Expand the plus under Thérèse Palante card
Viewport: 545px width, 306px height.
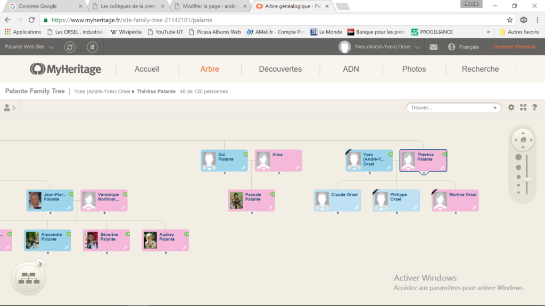pos(424,173)
